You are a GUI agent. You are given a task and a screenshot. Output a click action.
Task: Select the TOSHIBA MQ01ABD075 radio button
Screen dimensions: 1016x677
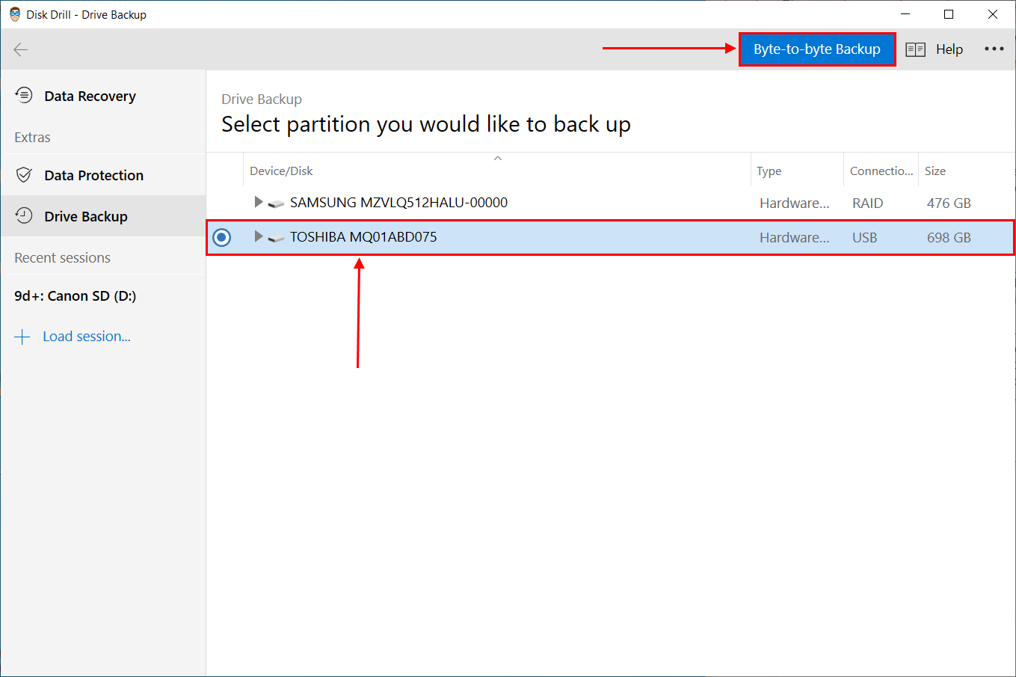coord(222,237)
